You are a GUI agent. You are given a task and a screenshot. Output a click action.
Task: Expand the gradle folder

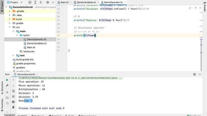tap(10, 23)
